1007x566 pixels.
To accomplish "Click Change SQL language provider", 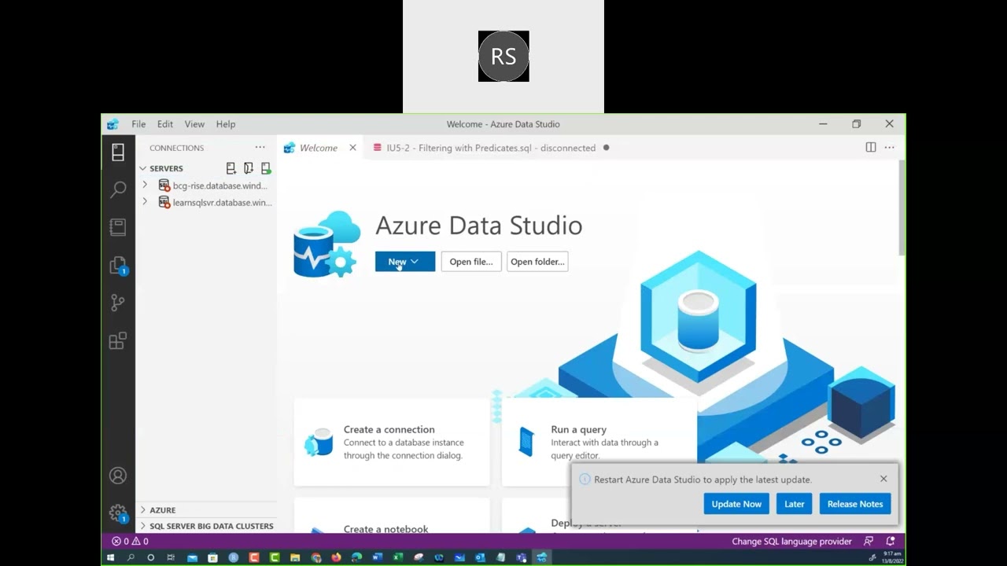I will pos(791,541).
